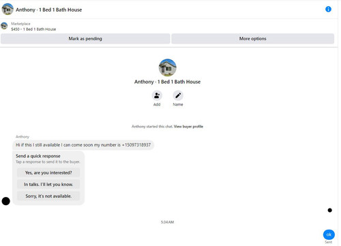Send quick reply "In talks. I'll let you know."
The width and height of the screenshot is (341, 246).
pos(48,184)
